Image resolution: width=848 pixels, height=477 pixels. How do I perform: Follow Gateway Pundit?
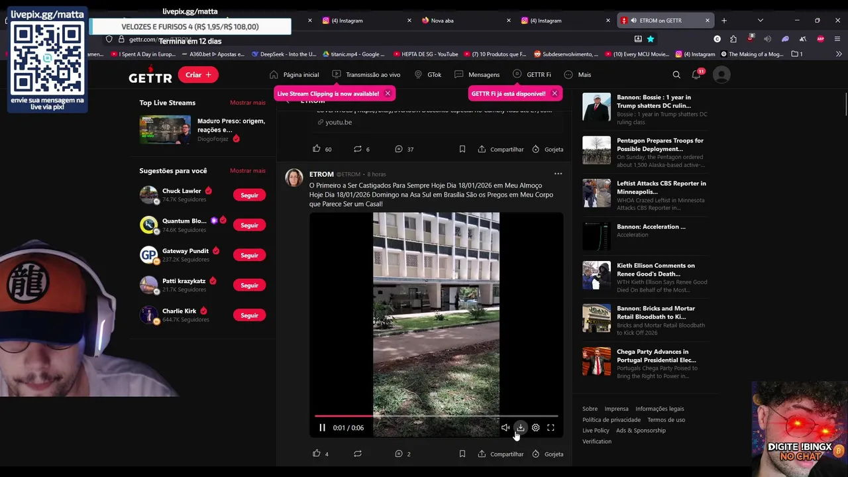[x=249, y=255]
